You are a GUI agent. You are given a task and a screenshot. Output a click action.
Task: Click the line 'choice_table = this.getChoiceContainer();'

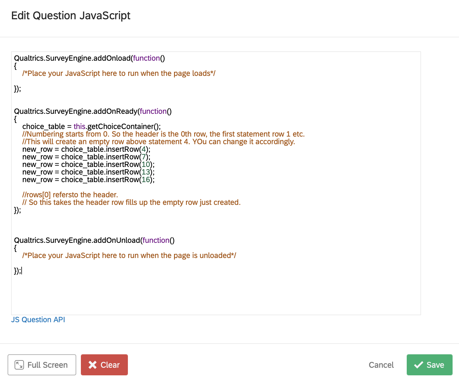(91, 126)
